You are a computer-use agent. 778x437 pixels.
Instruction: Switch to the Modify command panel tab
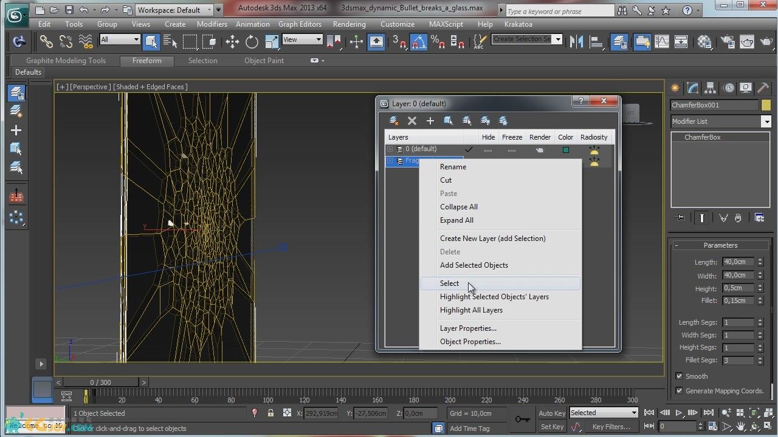click(x=692, y=89)
